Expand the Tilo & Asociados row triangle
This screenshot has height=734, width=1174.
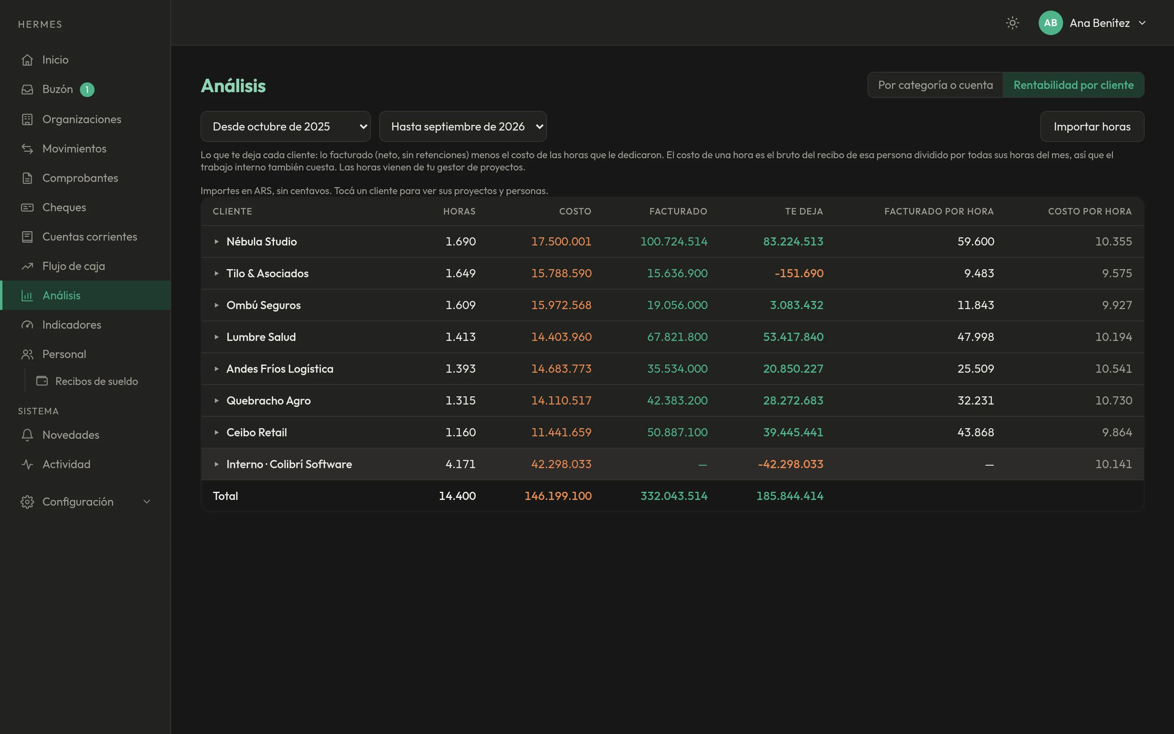[216, 273]
